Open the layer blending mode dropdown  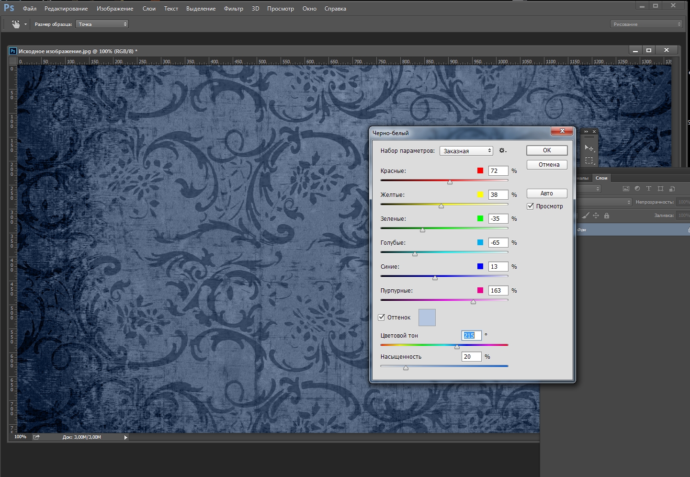[x=604, y=202]
